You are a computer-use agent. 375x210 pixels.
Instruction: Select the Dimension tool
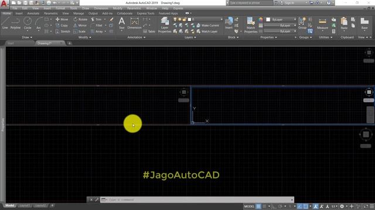pyautogui.click(x=134, y=23)
